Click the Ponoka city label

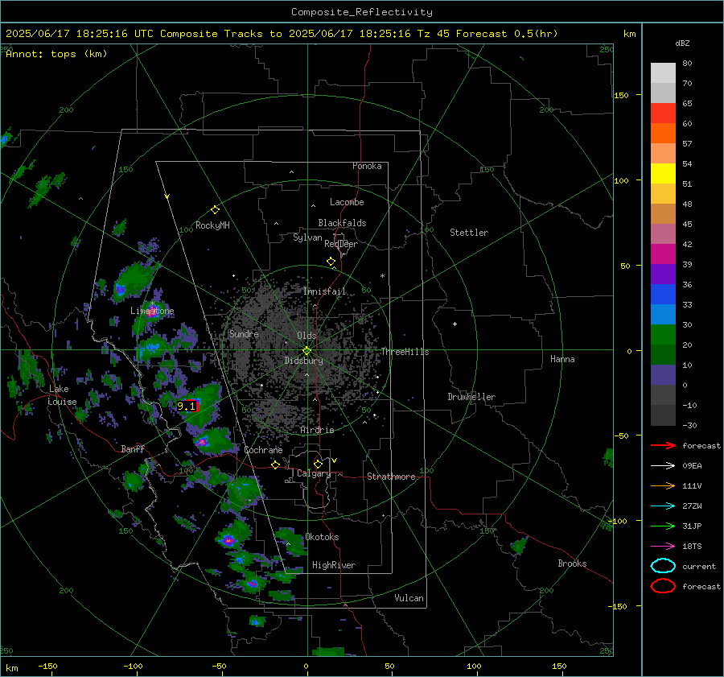pyautogui.click(x=367, y=166)
